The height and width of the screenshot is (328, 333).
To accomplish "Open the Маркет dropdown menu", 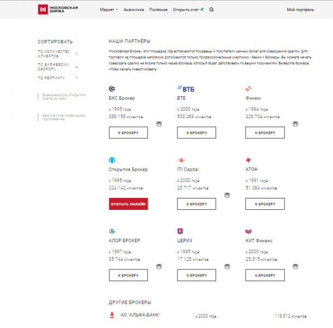I will 109,10.
